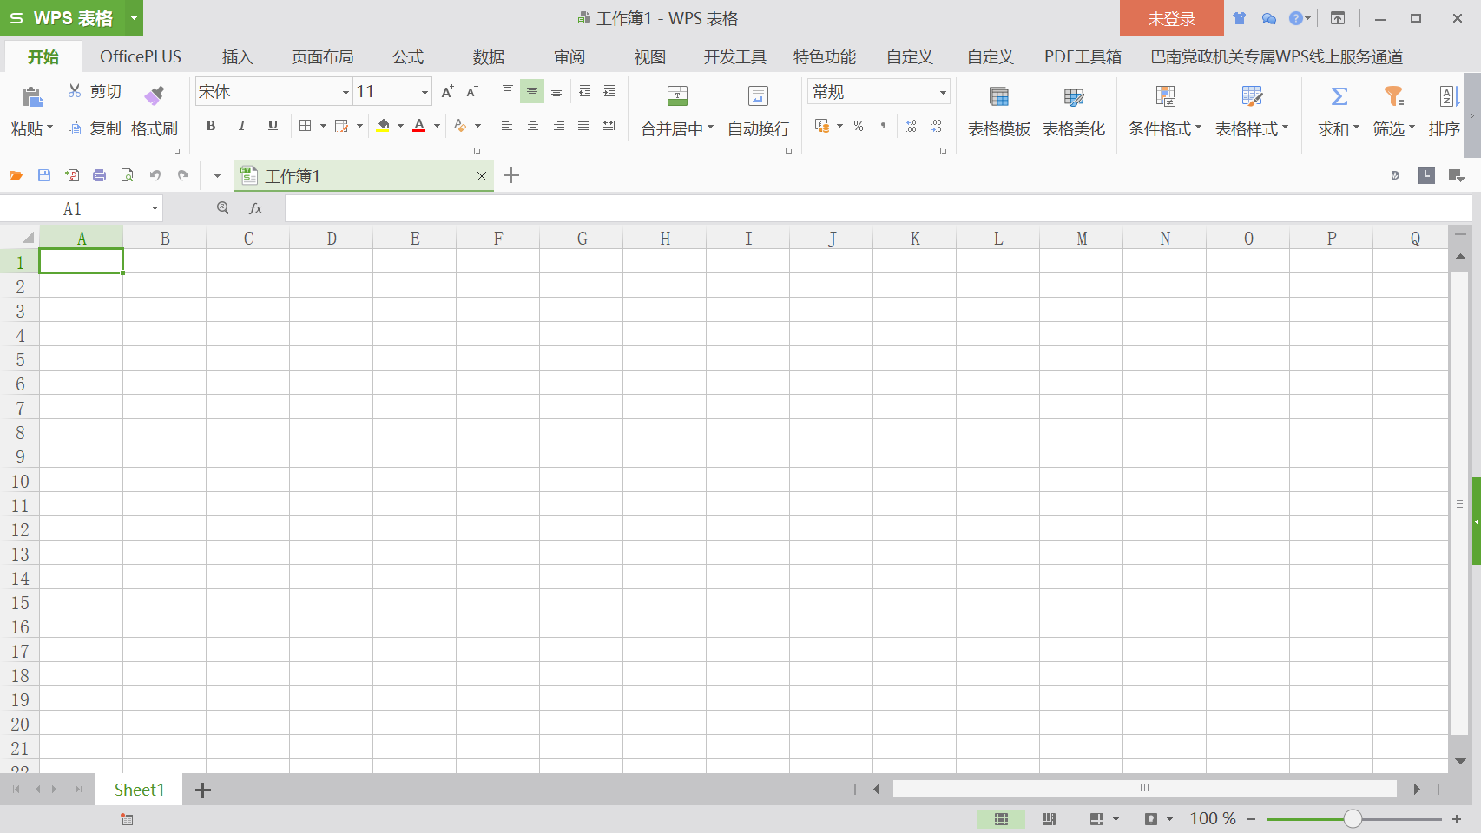Image resolution: width=1481 pixels, height=833 pixels.
Task: Increase font size with the A+ icon
Action: click(447, 91)
